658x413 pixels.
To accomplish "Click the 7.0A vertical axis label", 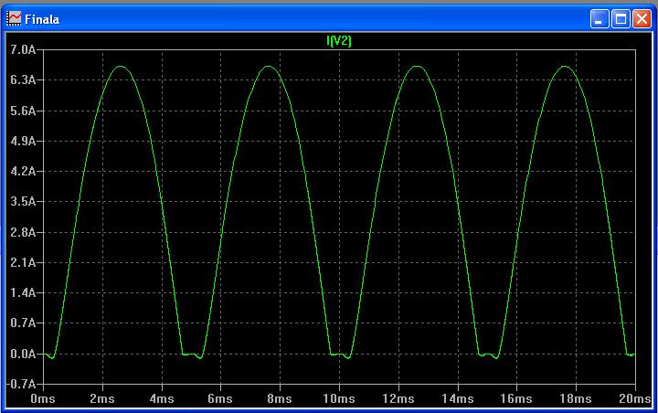I will (23, 50).
